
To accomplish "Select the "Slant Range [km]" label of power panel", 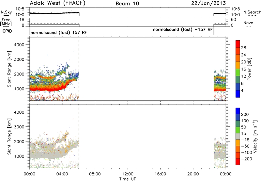I will (9, 69).
